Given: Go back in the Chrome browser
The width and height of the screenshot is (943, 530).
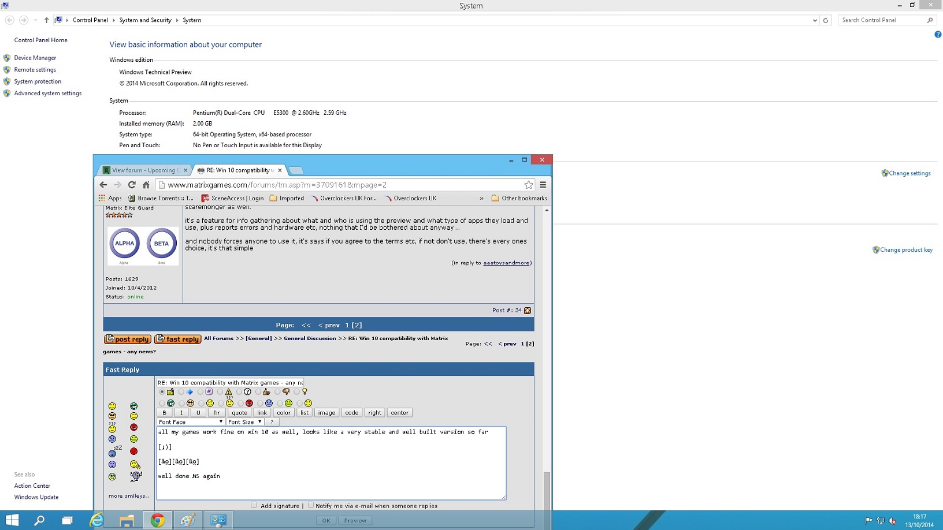Looking at the screenshot, I should tap(103, 185).
